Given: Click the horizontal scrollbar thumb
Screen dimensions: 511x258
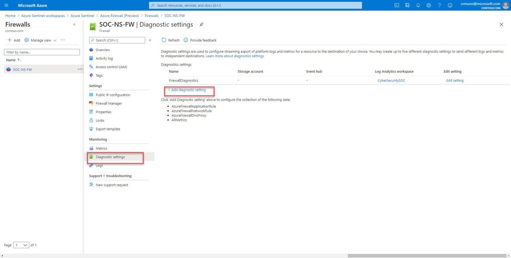Looking at the screenshot, I should click(427, 256).
